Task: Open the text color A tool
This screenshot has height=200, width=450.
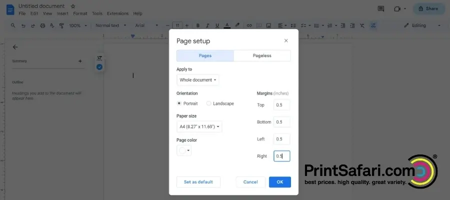Action: (x=227, y=25)
